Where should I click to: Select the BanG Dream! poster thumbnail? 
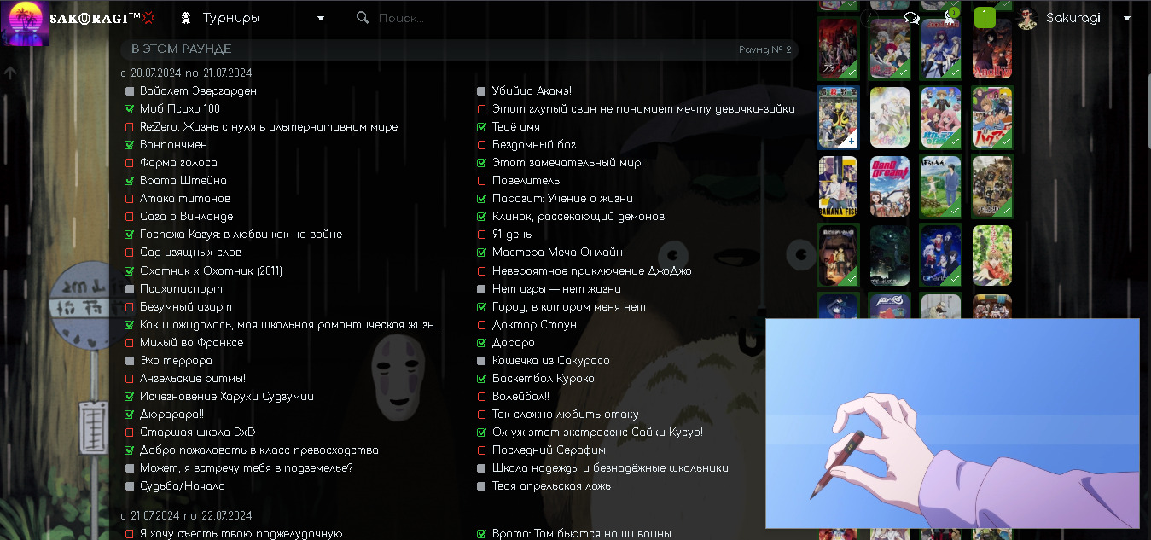click(x=890, y=186)
